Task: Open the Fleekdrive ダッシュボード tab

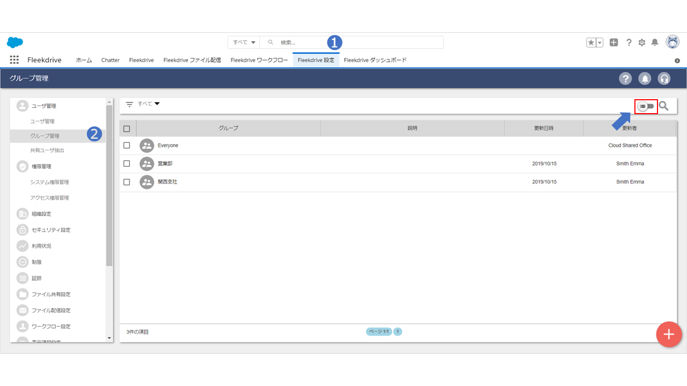Action: (x=375, y=60)
